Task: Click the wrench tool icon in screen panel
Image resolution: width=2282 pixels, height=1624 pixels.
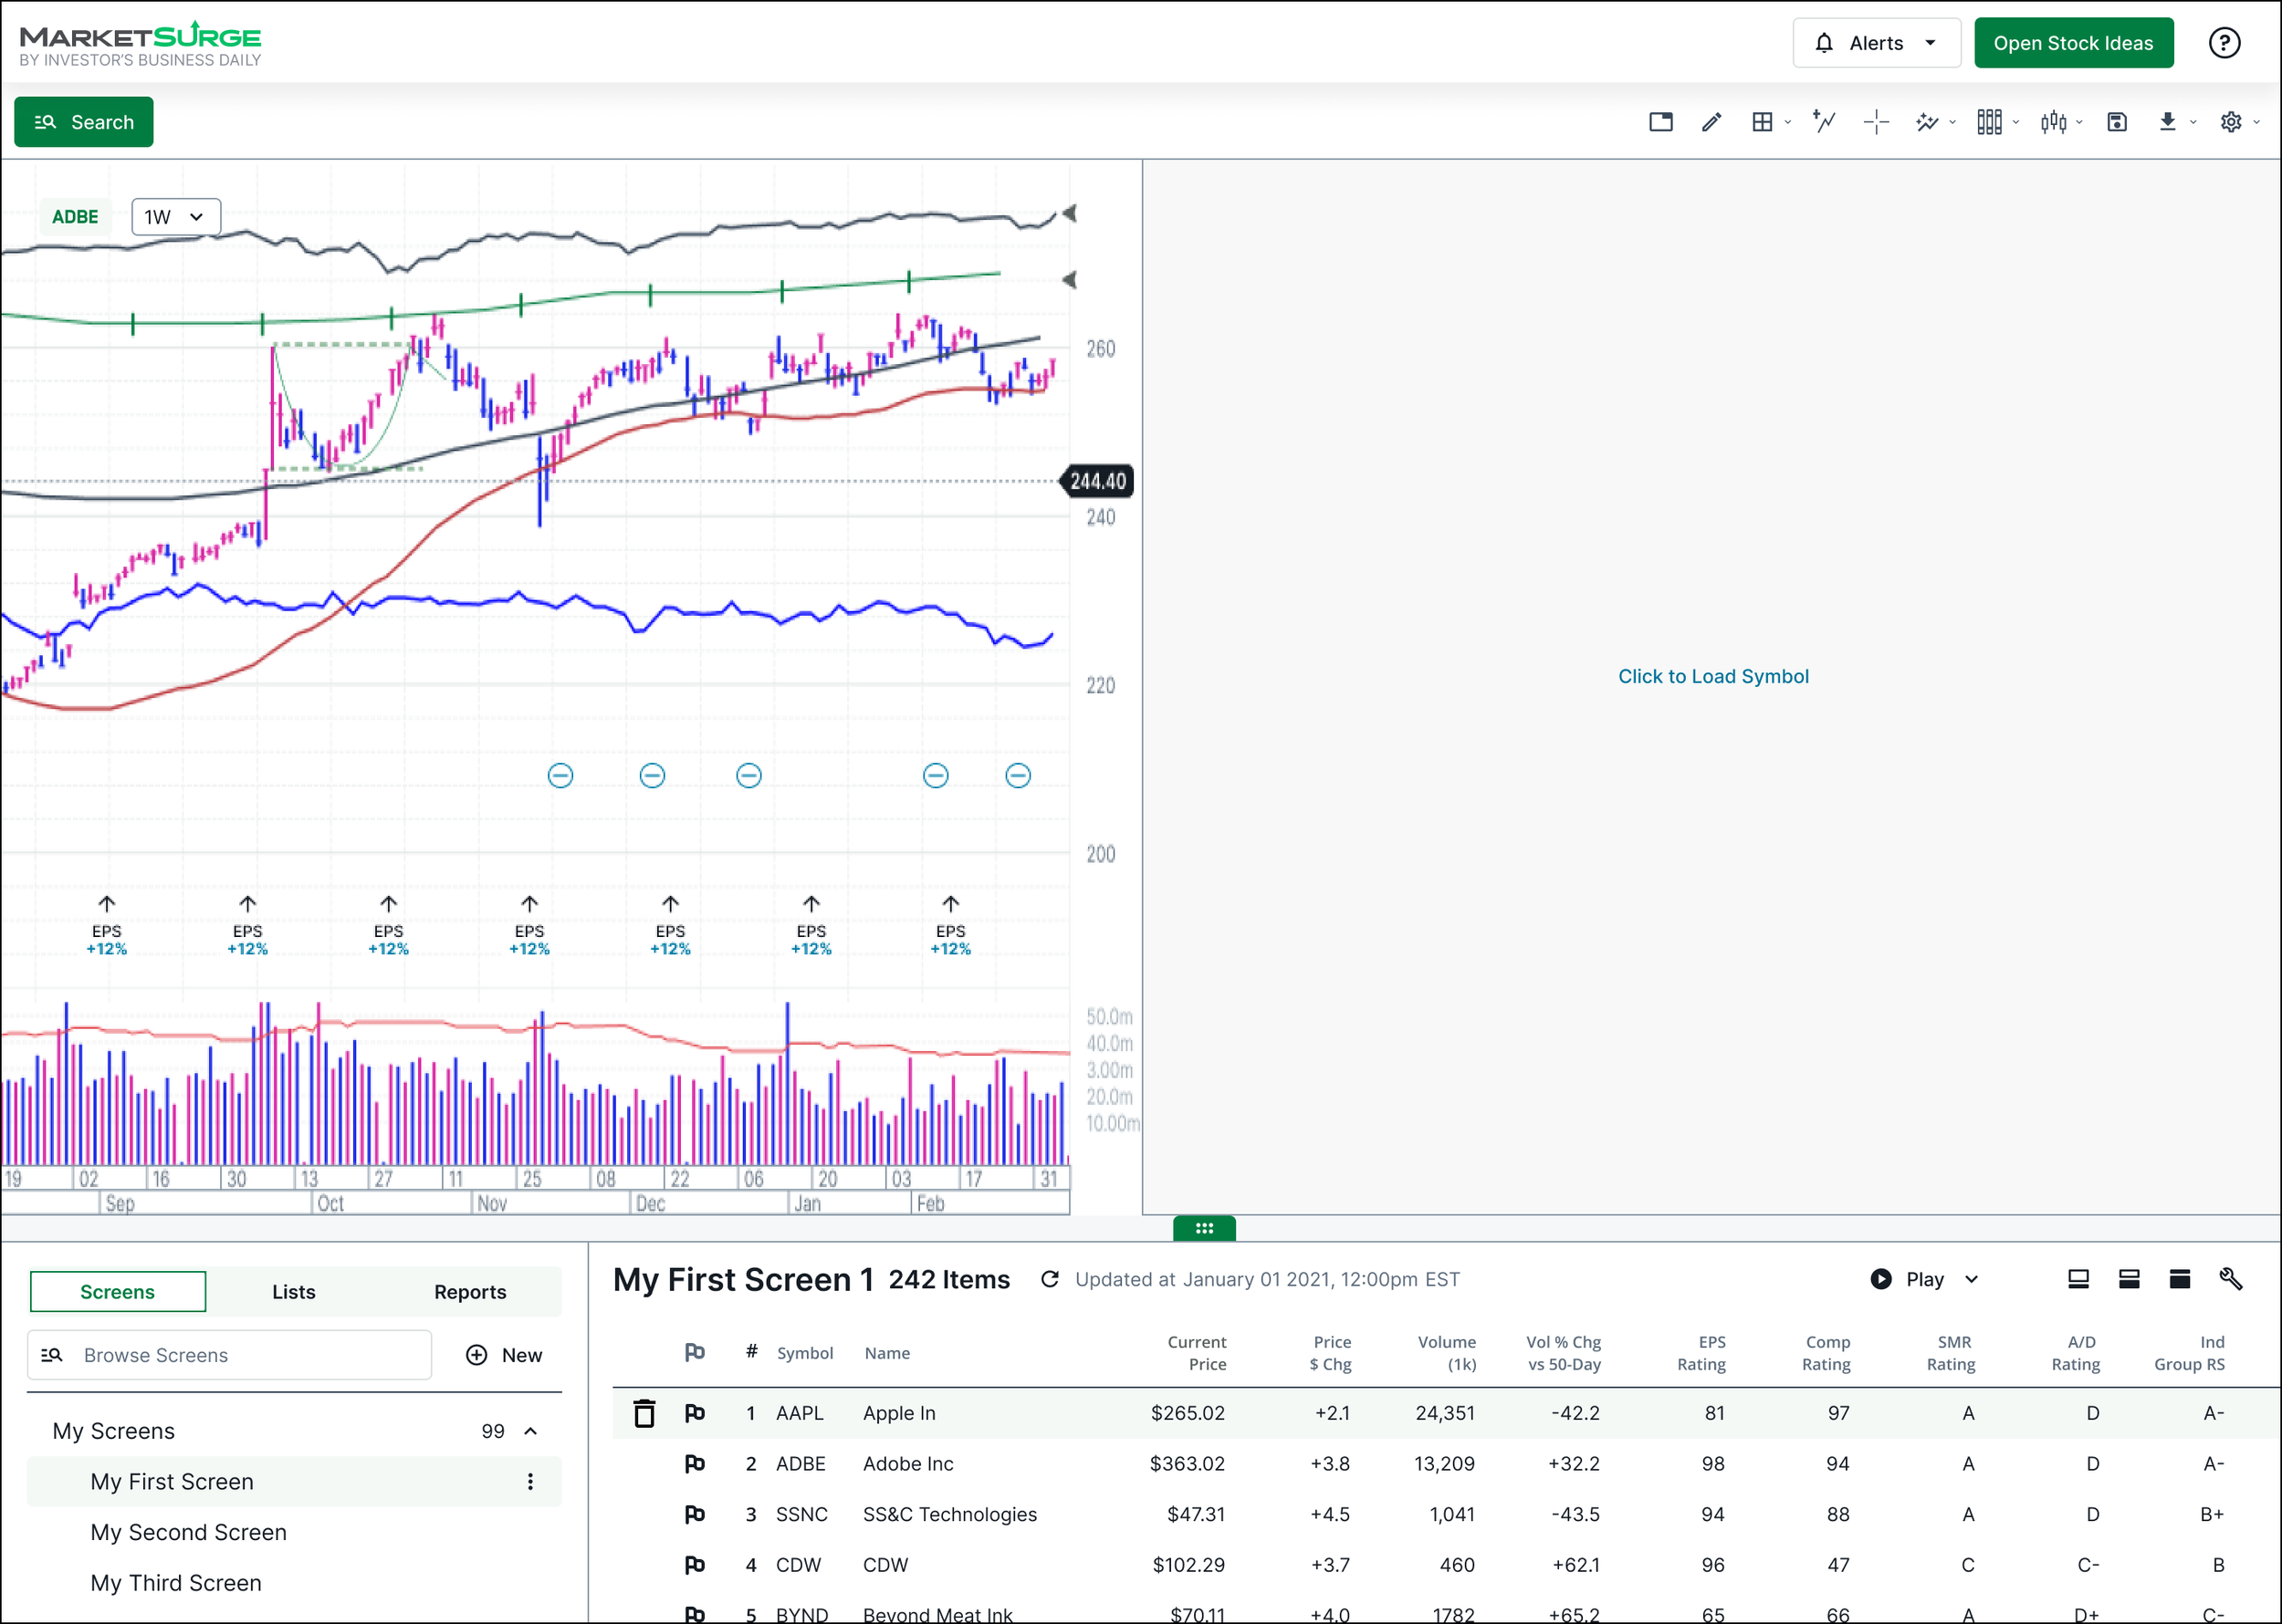Action: (2231, 1279)
